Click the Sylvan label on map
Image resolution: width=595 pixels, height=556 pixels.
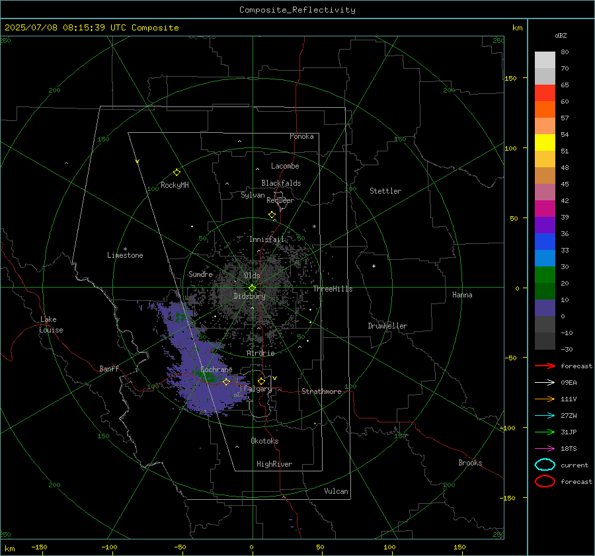pos(253,195)
